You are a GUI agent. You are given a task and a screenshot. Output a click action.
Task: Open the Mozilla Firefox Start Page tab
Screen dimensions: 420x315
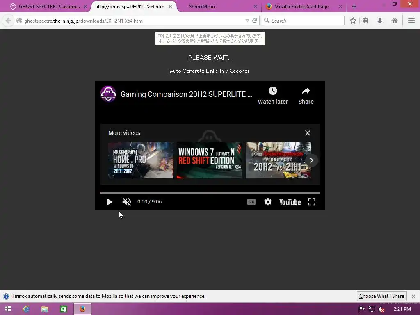tap(301, 7)
